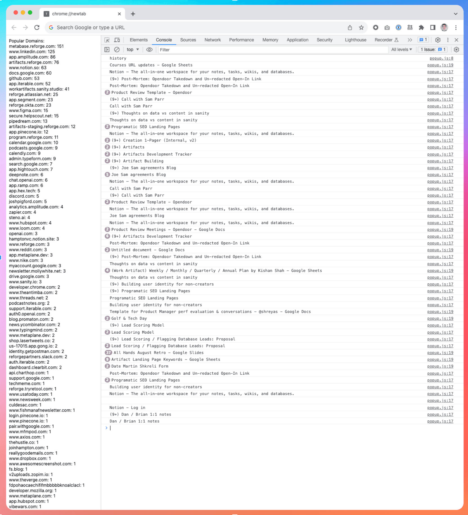
Task: Toggle the browser side panel icon
Action: (433, 28)
